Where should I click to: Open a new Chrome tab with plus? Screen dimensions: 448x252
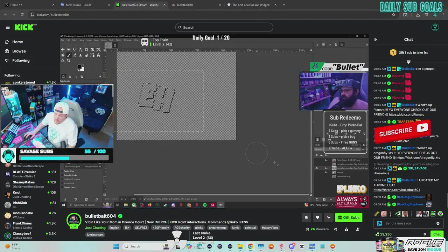click(284, 5)
